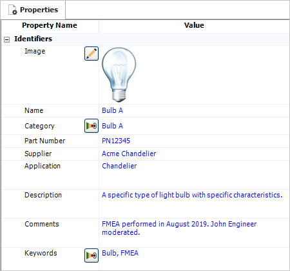This screenshot has width=290, height=271.
Task: Click the Property Name column header
Action: point(50,25)
